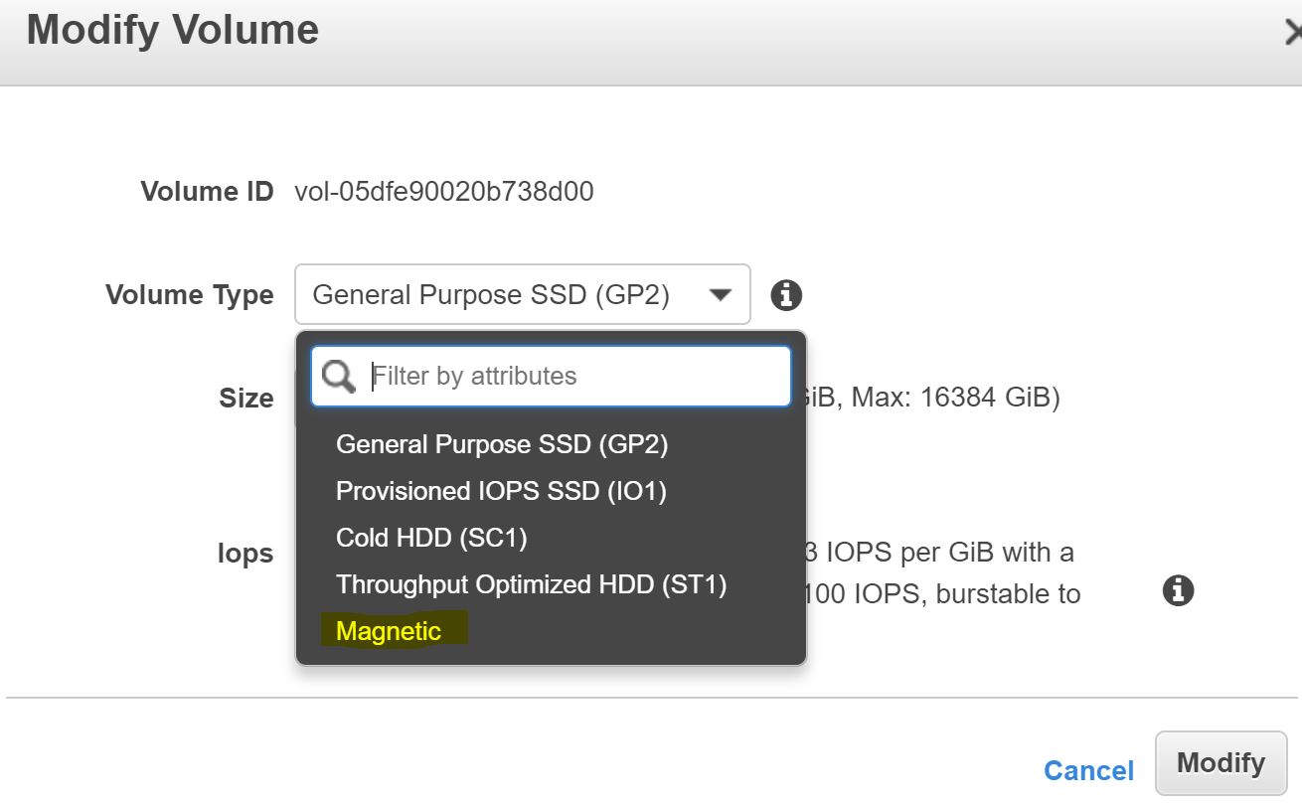Select General Purpose SSD (GP2) from list
The height and width of the screenshot is (808, 1302).
click(502, 443)
